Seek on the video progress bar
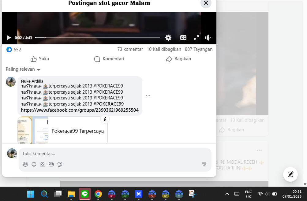Image resolution: width=307 pixels, height=201 pixels. [x=98, y=37]
